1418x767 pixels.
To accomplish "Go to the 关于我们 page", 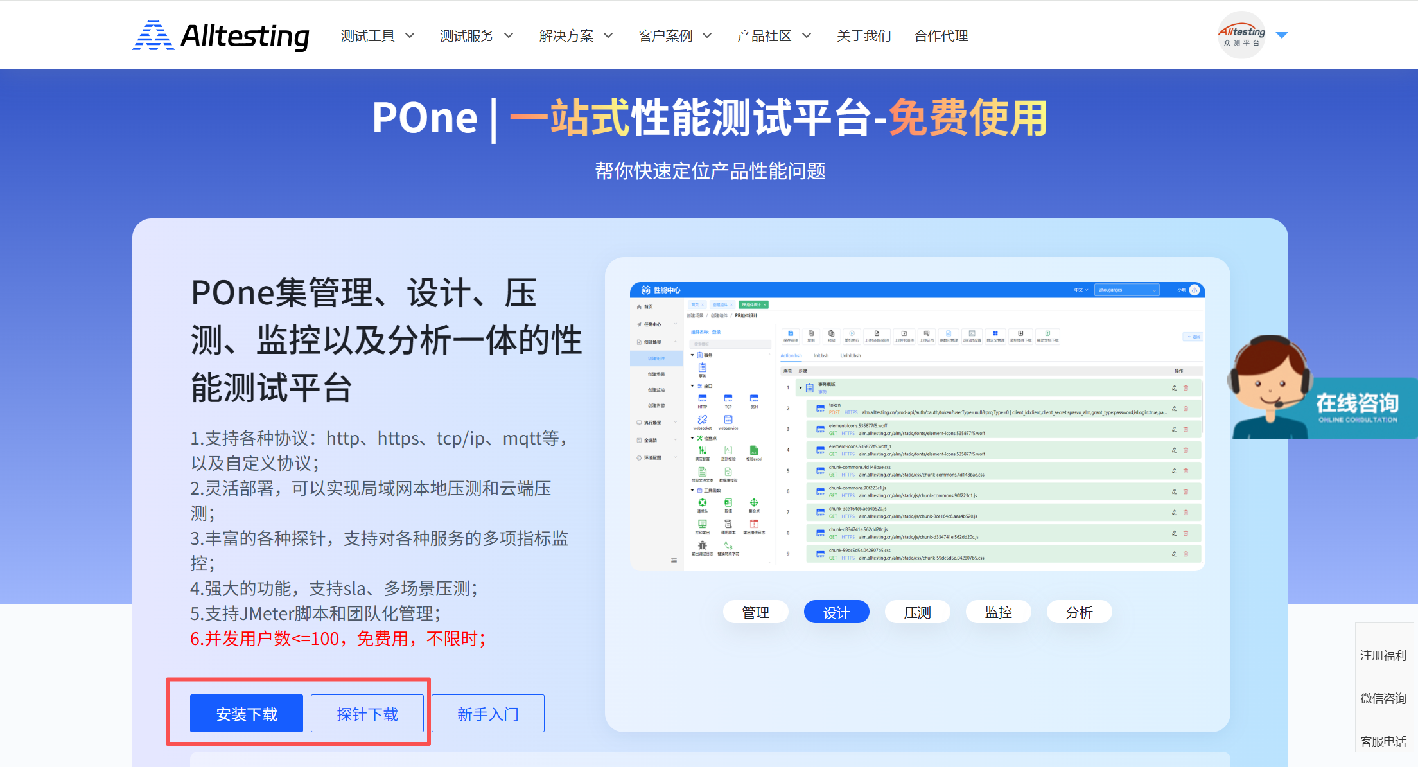I will (x=864, y=36).
